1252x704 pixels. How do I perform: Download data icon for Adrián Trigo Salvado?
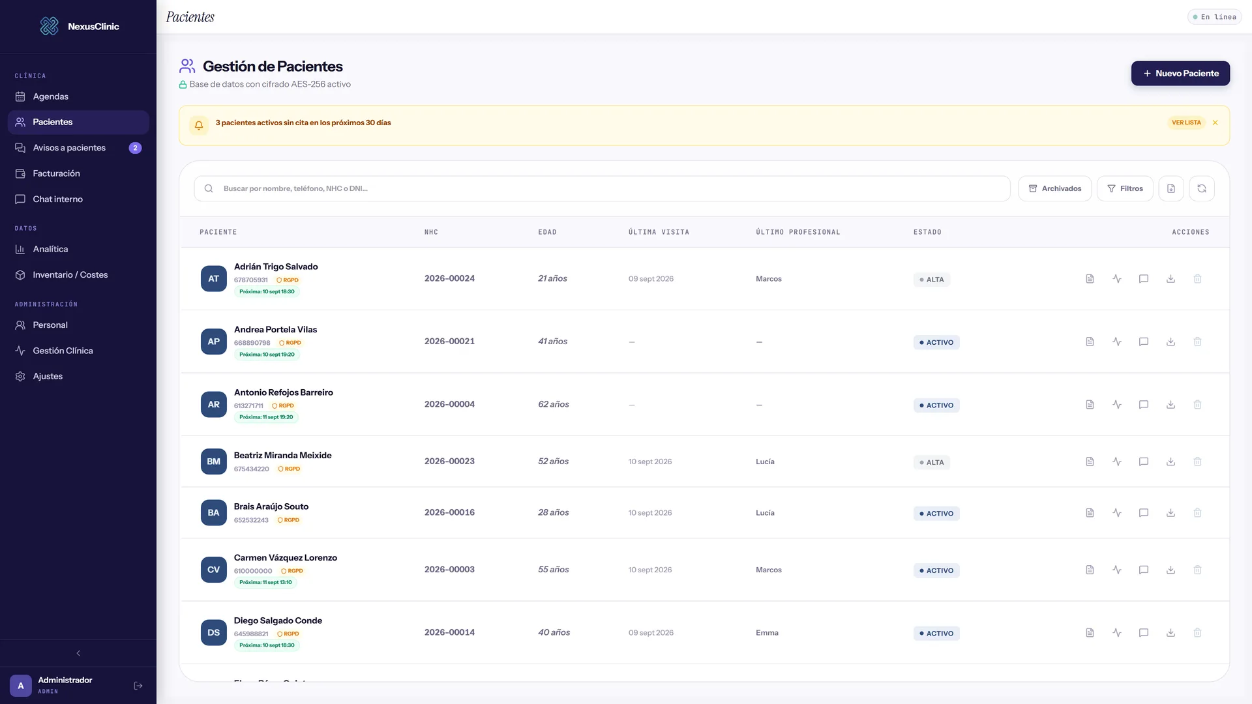click(1170, 279)
